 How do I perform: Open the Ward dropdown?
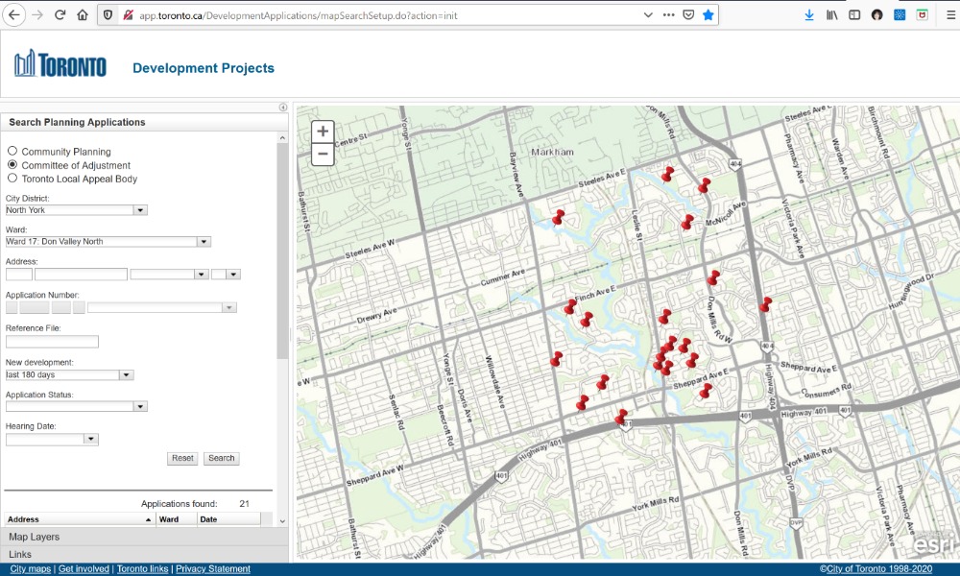pyautogui.click(x=204, y=242)
